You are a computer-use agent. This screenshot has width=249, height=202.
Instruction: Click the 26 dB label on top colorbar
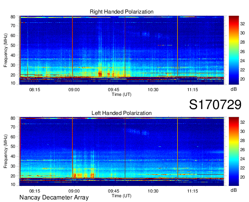tap(242, 52)
